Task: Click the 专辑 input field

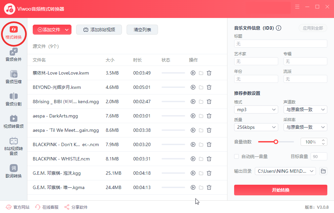Action: pyautogui.click(x=305, y=61)
